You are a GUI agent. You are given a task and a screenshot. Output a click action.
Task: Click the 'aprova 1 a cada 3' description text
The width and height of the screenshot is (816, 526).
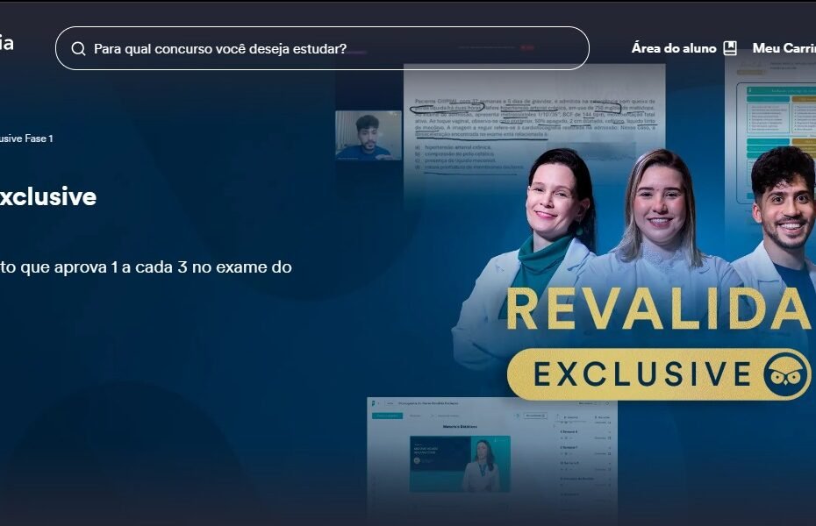click(146, 267)
